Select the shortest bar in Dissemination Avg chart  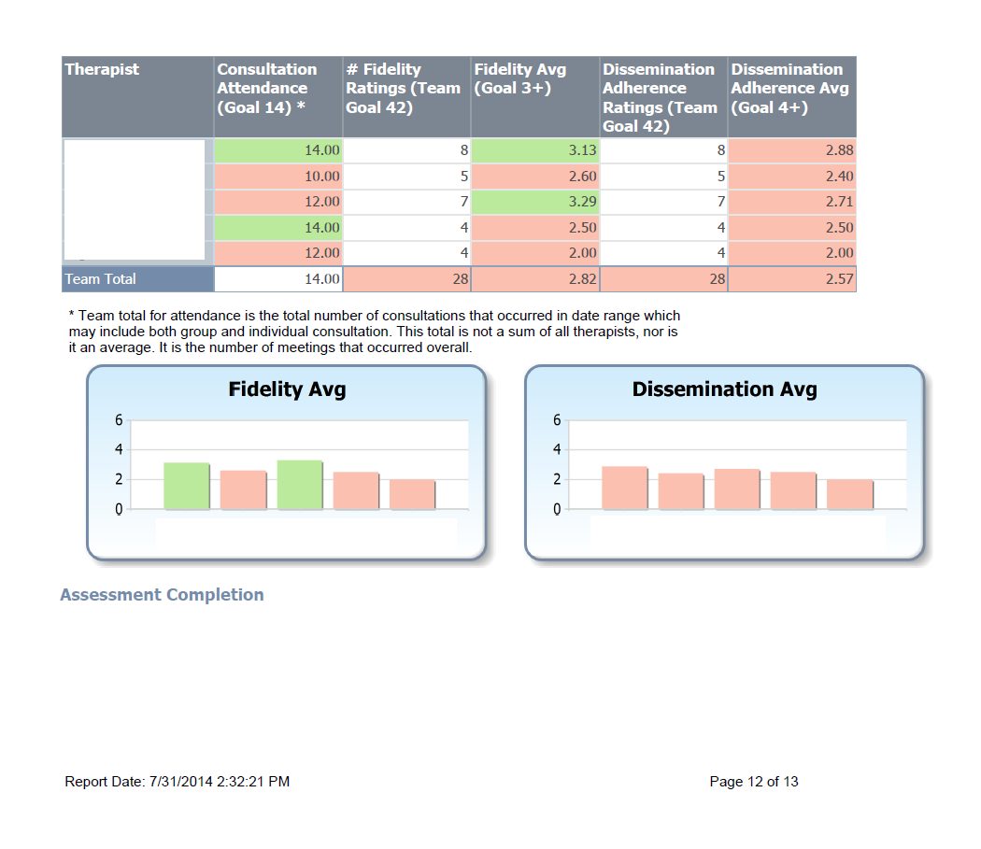(849, 494)
